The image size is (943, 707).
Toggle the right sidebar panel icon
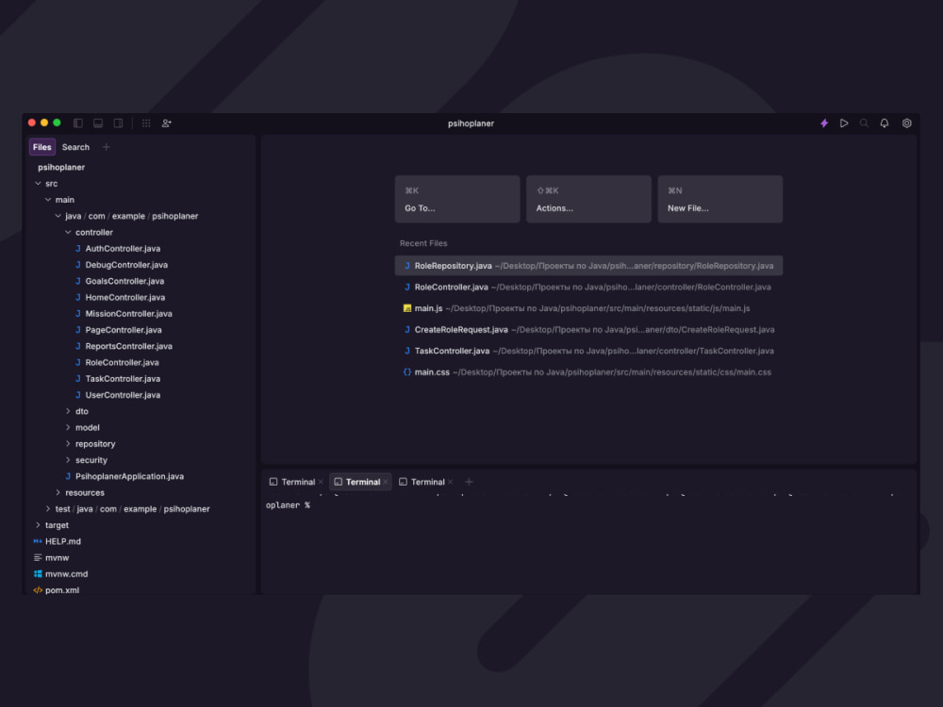119,123
